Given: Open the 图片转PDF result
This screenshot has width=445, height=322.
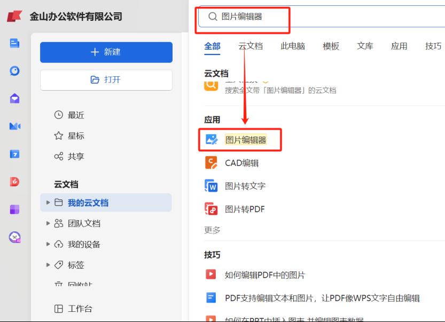Looking at the screenshot, I should tap(245, 210).
